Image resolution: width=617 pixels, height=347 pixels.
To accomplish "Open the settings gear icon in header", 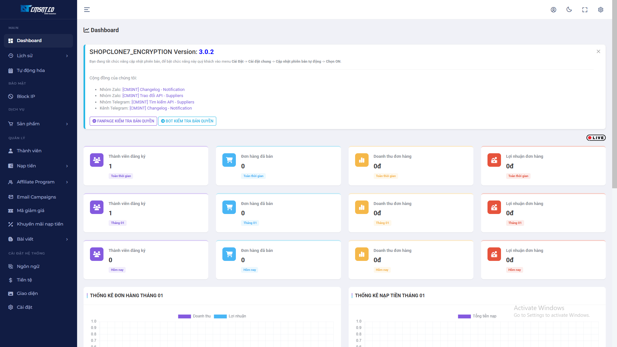I will pyautogui.click(x=601, y=10).
